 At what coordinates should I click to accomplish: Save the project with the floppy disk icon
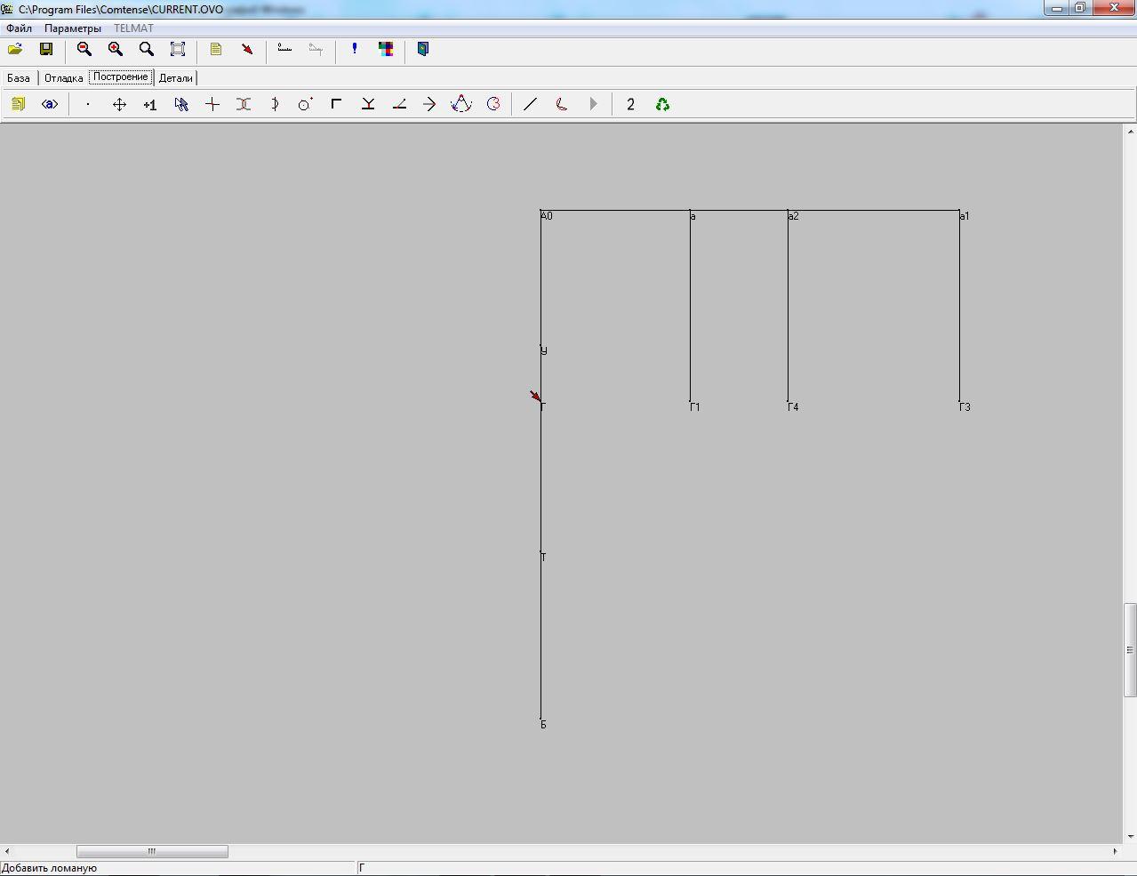point(46,50)
